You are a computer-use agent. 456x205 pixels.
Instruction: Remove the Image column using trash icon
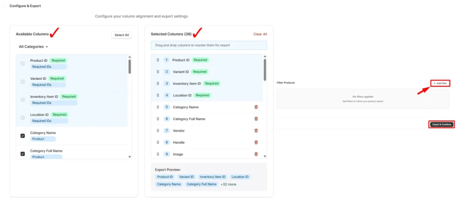tap(256, 154)
